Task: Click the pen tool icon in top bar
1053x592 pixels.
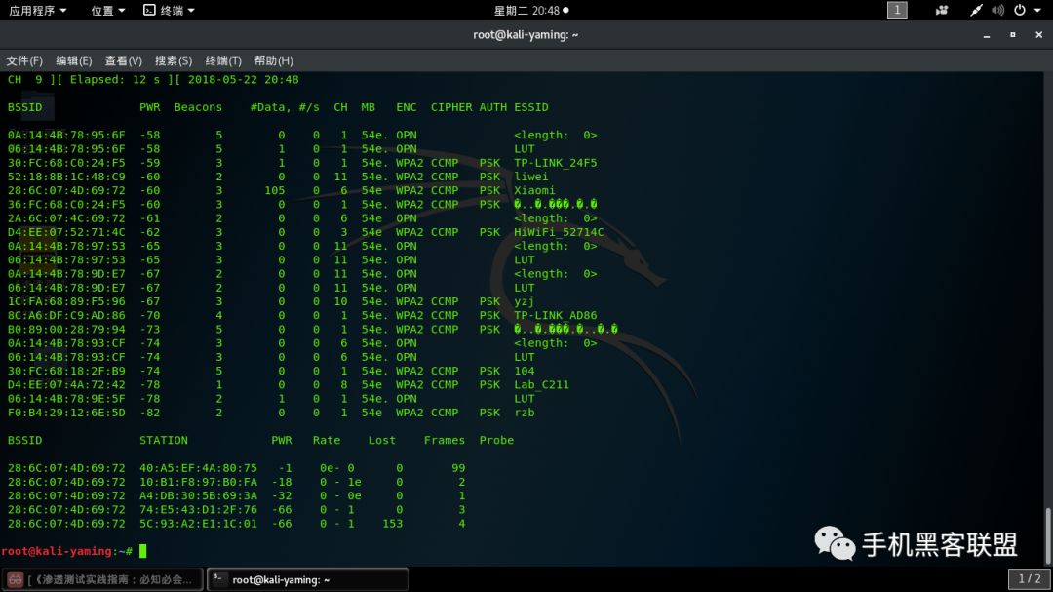Action: tap(976, 10)
